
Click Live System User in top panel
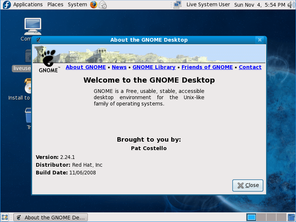(208, 5)
